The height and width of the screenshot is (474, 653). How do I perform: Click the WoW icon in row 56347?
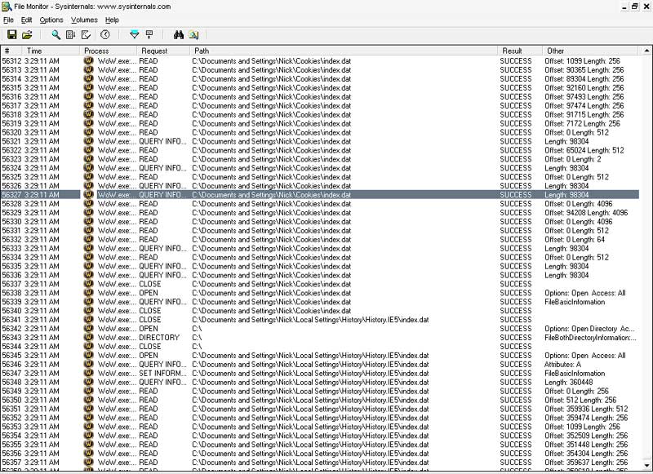pos(88,373)
